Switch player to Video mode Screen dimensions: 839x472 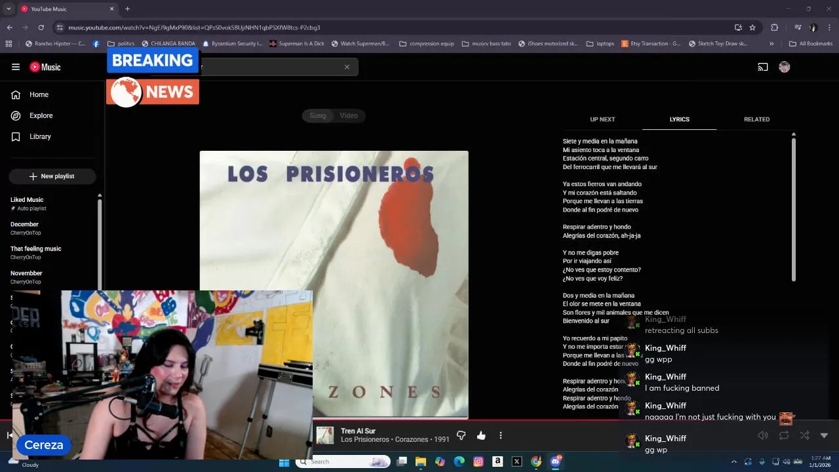(x=349, y=115)
